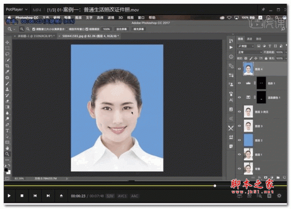Select the Zoom tool in toolbox
The image size is (291, 209).
tap(7, 154)
